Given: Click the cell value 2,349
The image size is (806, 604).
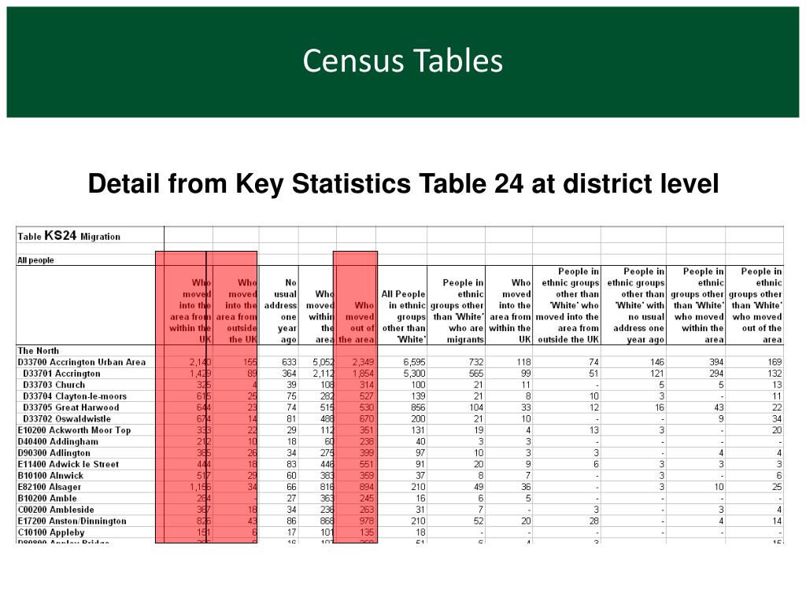Looking at the screenshot, I should pyautogui.click(x=363, y=362).
